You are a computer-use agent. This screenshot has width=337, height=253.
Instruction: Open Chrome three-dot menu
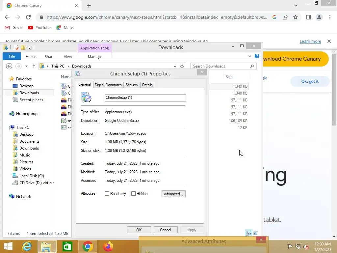click(x=330, y=17)
